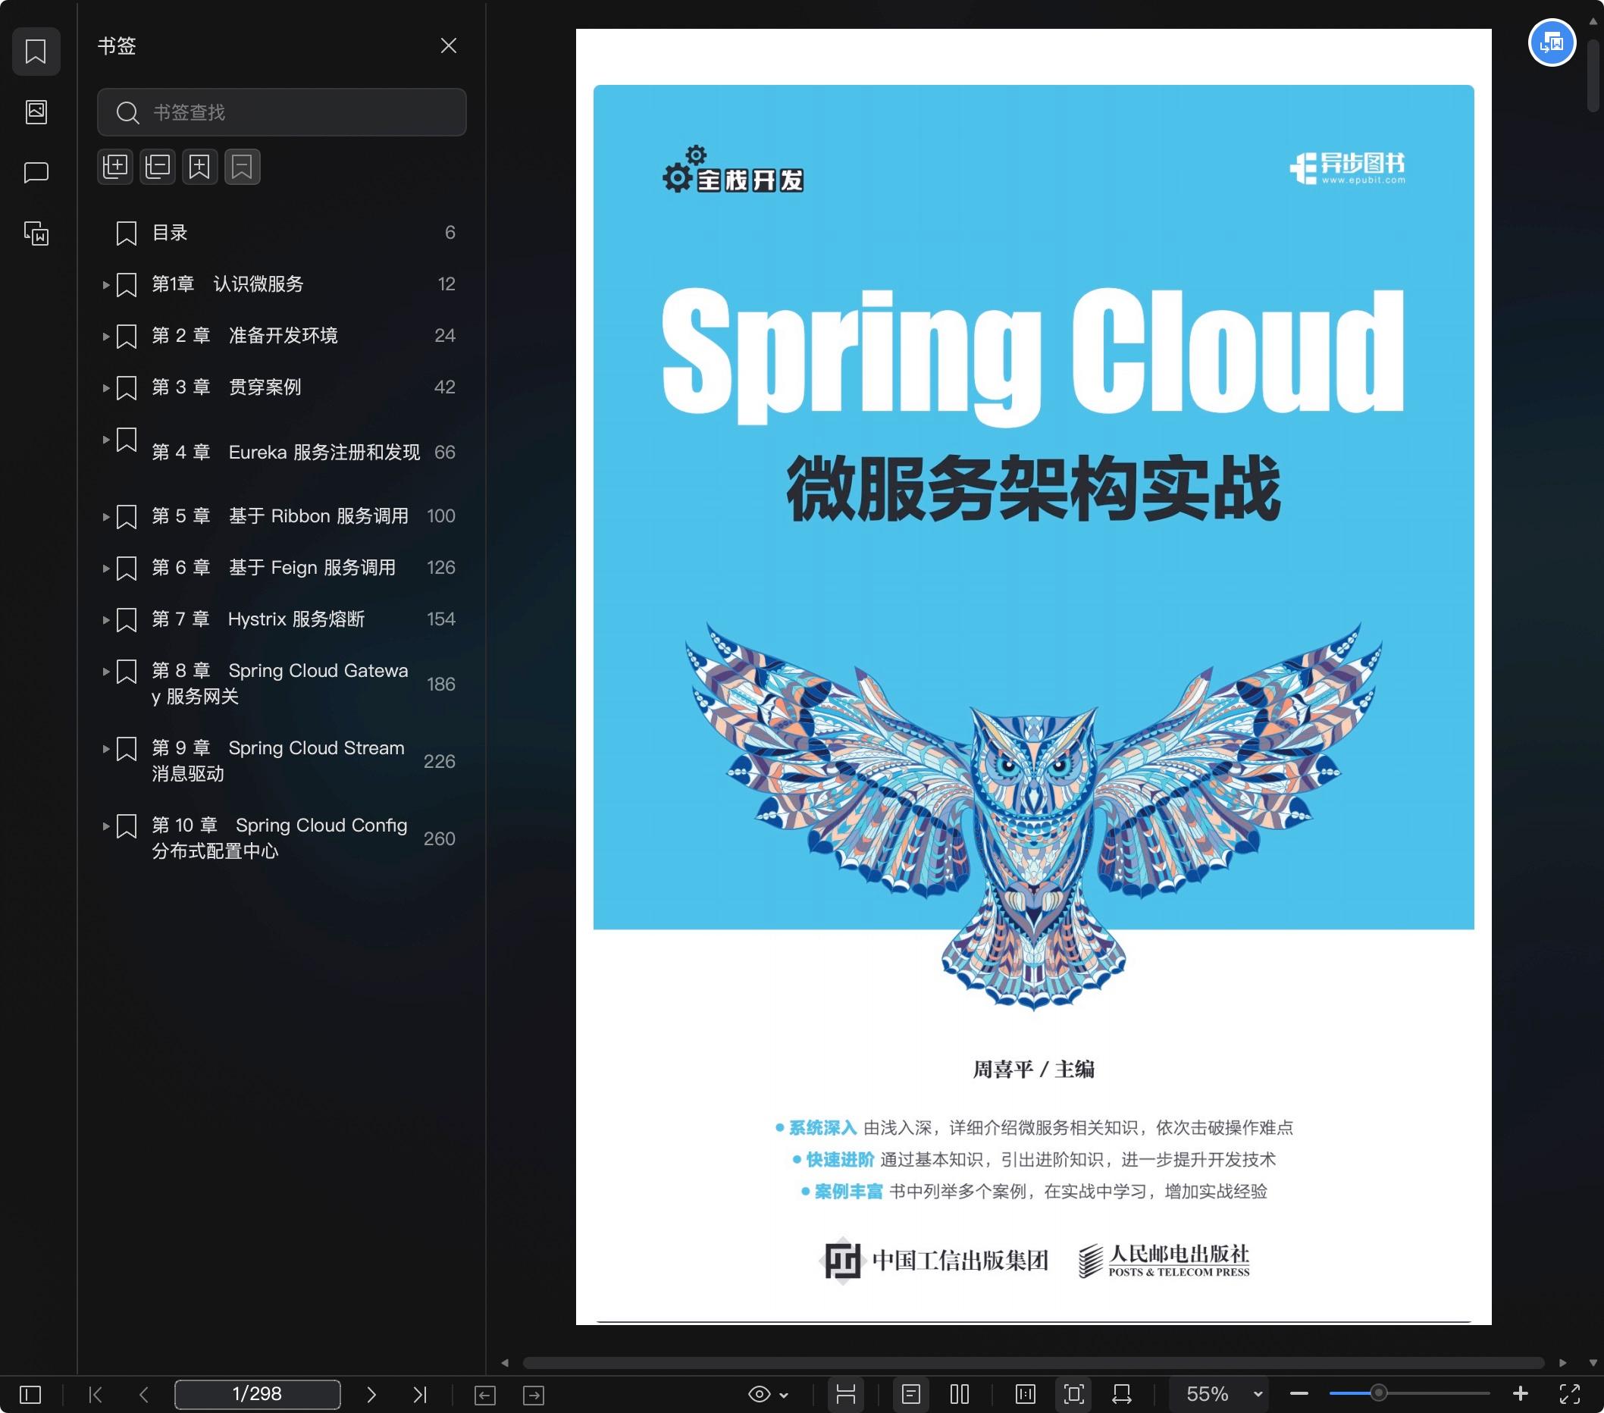Screen dimensions: 1604x1413
Task: Jump to Eureka 服务注册和发现 chapter
Action: point(286,452)
